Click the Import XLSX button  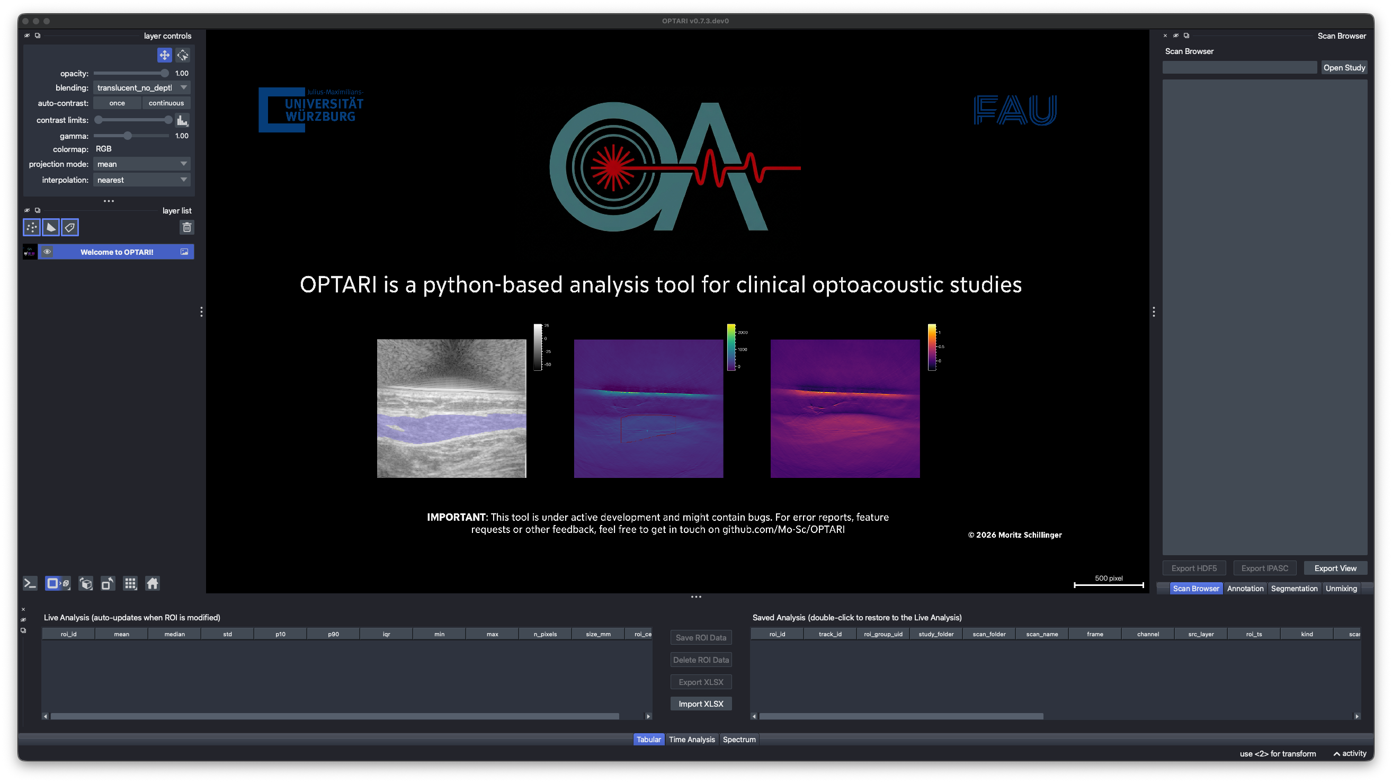tap(701, 704)
